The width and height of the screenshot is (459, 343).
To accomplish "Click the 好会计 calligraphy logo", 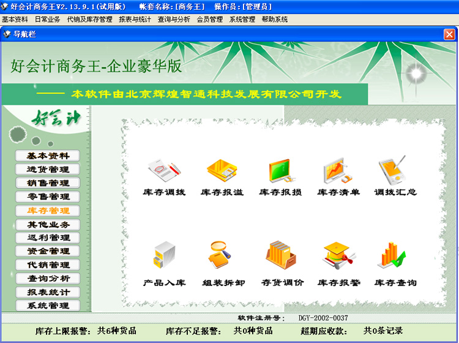I will 56,118.
